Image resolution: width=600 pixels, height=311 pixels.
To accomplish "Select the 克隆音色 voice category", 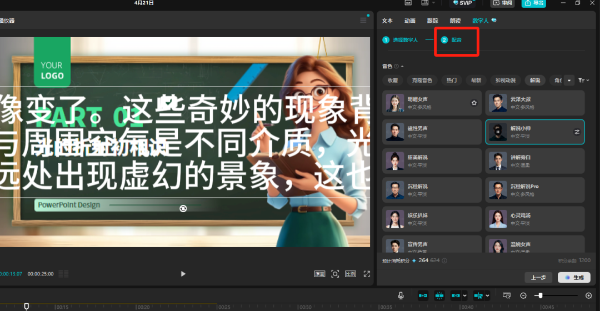I will tap(422, 81).
